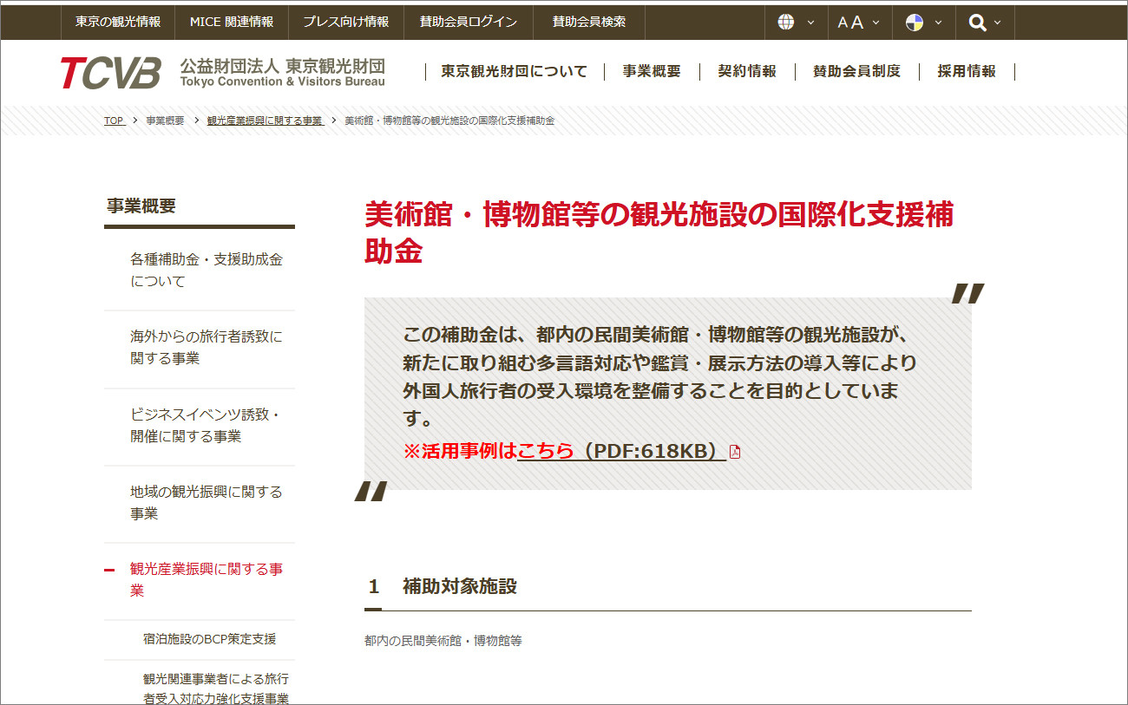Screen dimensions: 1128x705
Task: Open 宿泊施設のBCP策定支援 sub-item
Action: (209, 639)
